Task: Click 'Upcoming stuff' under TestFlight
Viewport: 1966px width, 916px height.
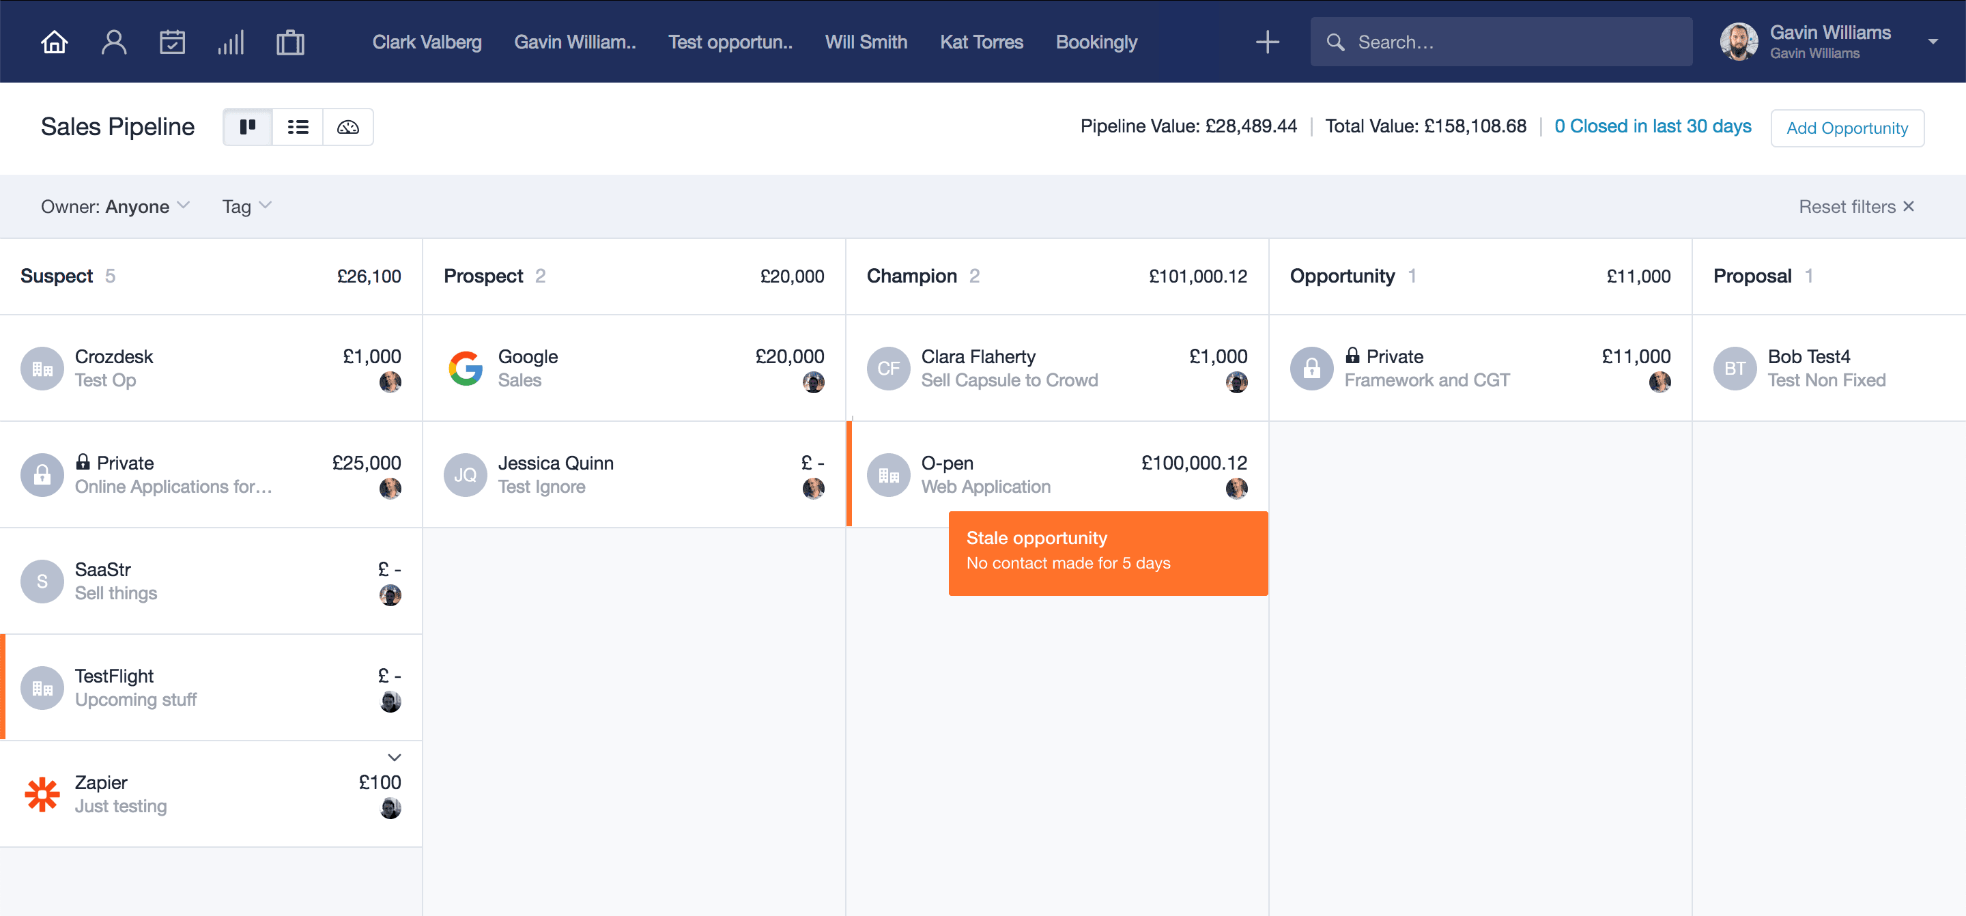Action: tap(136, 699)
